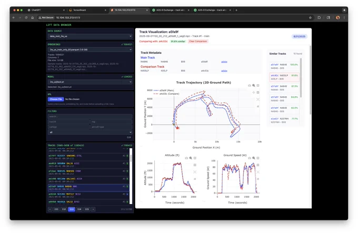Click aircraft type filter input

112,127
